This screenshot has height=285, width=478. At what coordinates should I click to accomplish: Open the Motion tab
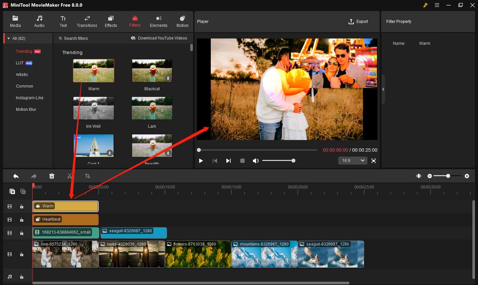coord(182,22)
